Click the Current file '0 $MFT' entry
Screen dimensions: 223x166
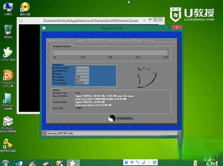79,108
